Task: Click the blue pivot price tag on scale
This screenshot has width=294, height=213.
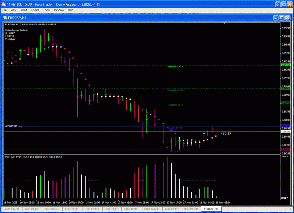Action: [x=286, y=126]
